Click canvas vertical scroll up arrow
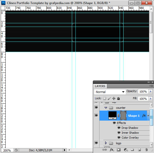This screenshot has width=154, height=153. [151, 9]
